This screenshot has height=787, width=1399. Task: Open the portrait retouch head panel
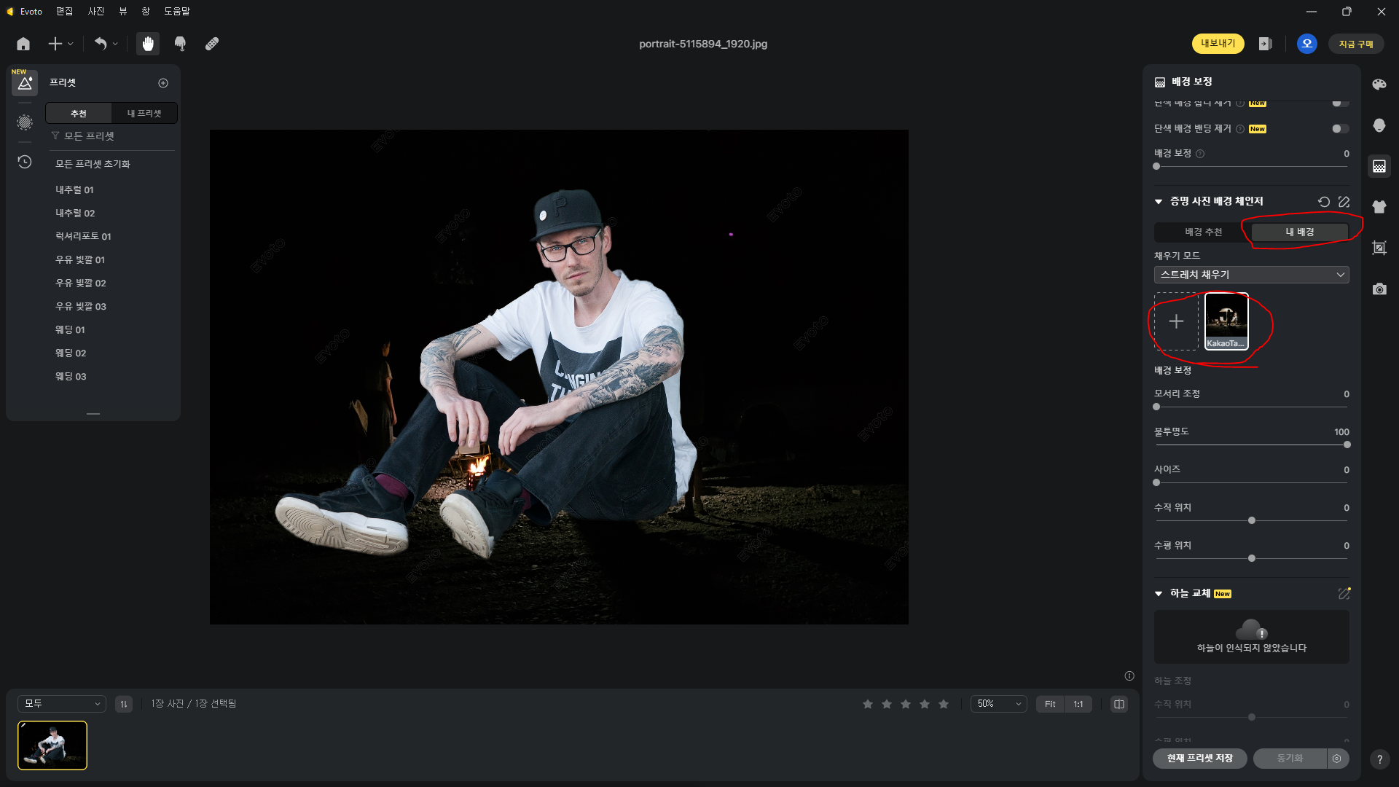coord(1379,125)
